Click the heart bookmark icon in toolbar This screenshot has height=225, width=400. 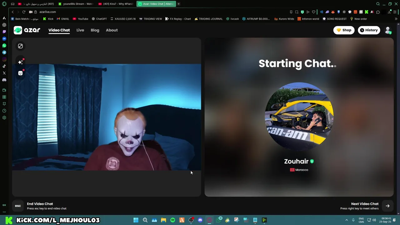tap(313, 12)
